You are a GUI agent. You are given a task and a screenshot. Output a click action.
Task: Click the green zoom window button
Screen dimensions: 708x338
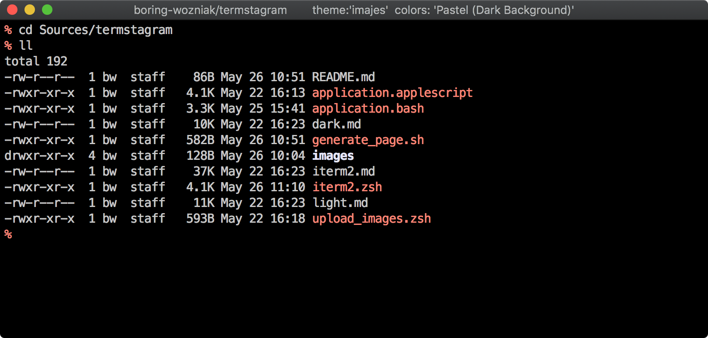tap(47, 10)
